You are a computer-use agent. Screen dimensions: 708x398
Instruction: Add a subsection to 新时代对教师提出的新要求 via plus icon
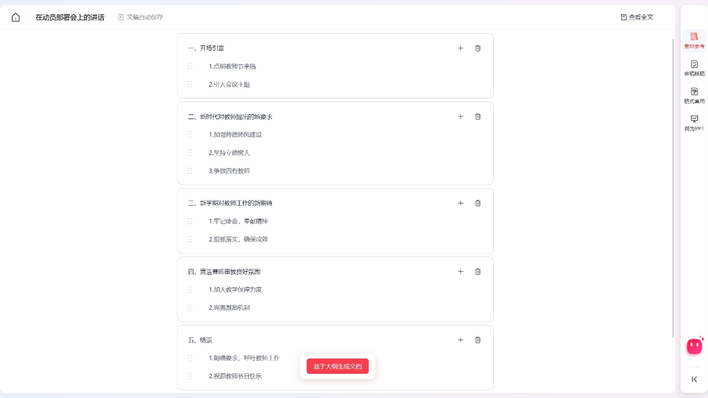(x=461, y=117)
